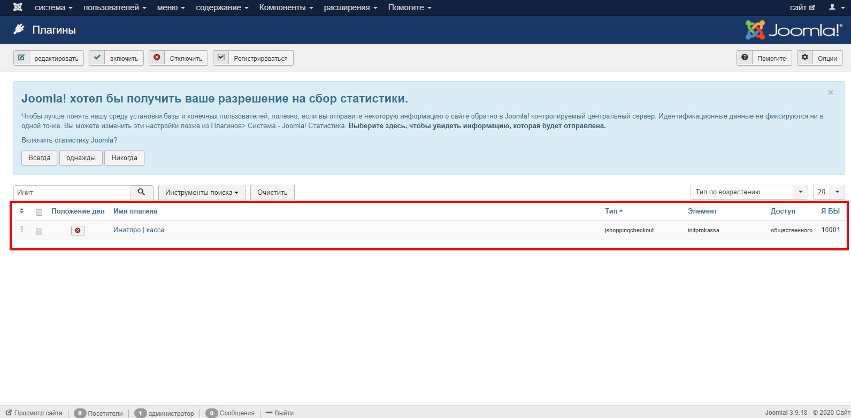Click the drag handle of the Инитпро row
Viewport: 851px width, 418px height.
(x=22, y=230)
